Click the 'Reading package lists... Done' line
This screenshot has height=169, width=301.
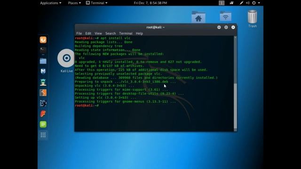pyautogui.click(x=103, y=42)
